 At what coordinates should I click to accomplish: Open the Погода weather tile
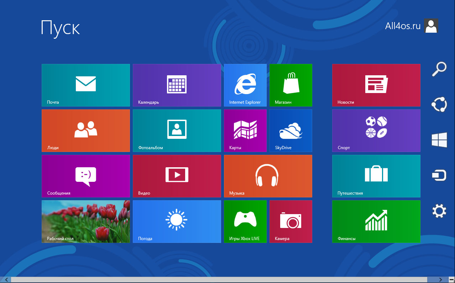(x=177, y=222)
